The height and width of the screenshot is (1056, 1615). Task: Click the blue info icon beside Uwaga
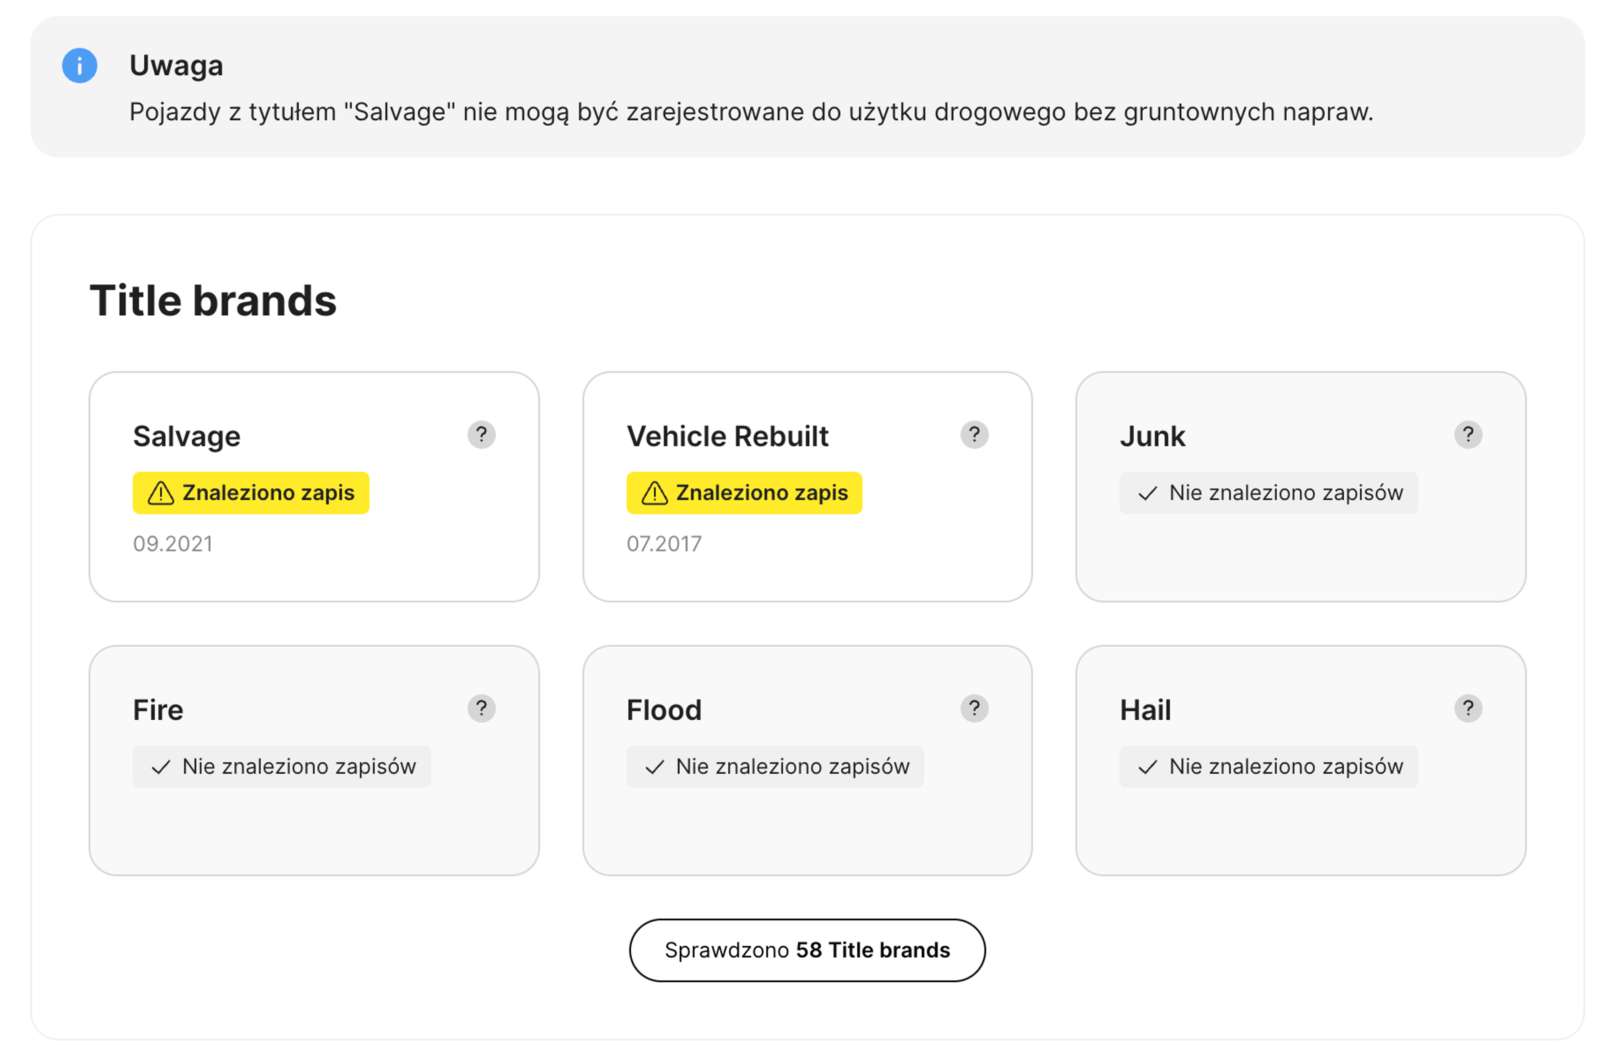point(79,66)
